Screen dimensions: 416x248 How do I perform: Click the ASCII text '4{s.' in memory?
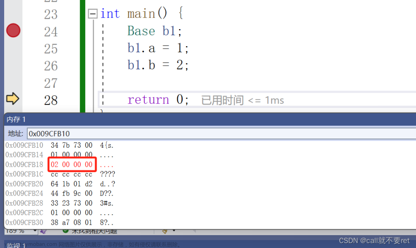point(106,145)
